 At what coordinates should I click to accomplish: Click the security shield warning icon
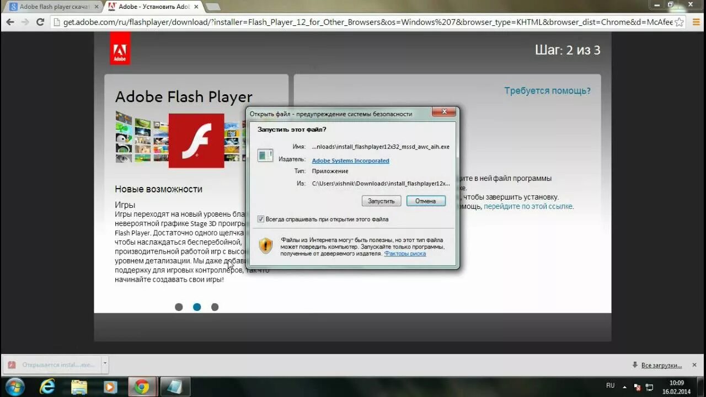point(266,245)
